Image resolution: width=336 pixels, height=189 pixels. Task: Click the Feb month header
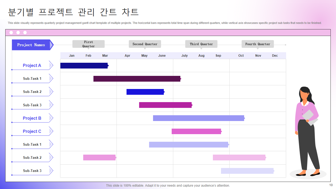88,56
